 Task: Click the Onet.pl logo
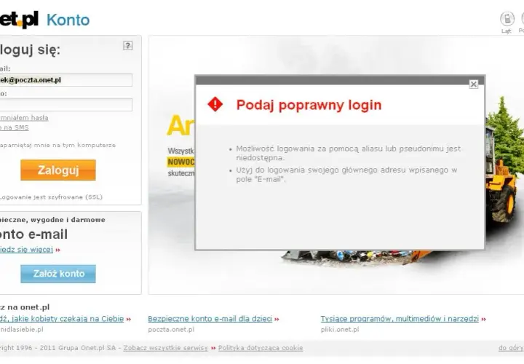tap(19, 20)
